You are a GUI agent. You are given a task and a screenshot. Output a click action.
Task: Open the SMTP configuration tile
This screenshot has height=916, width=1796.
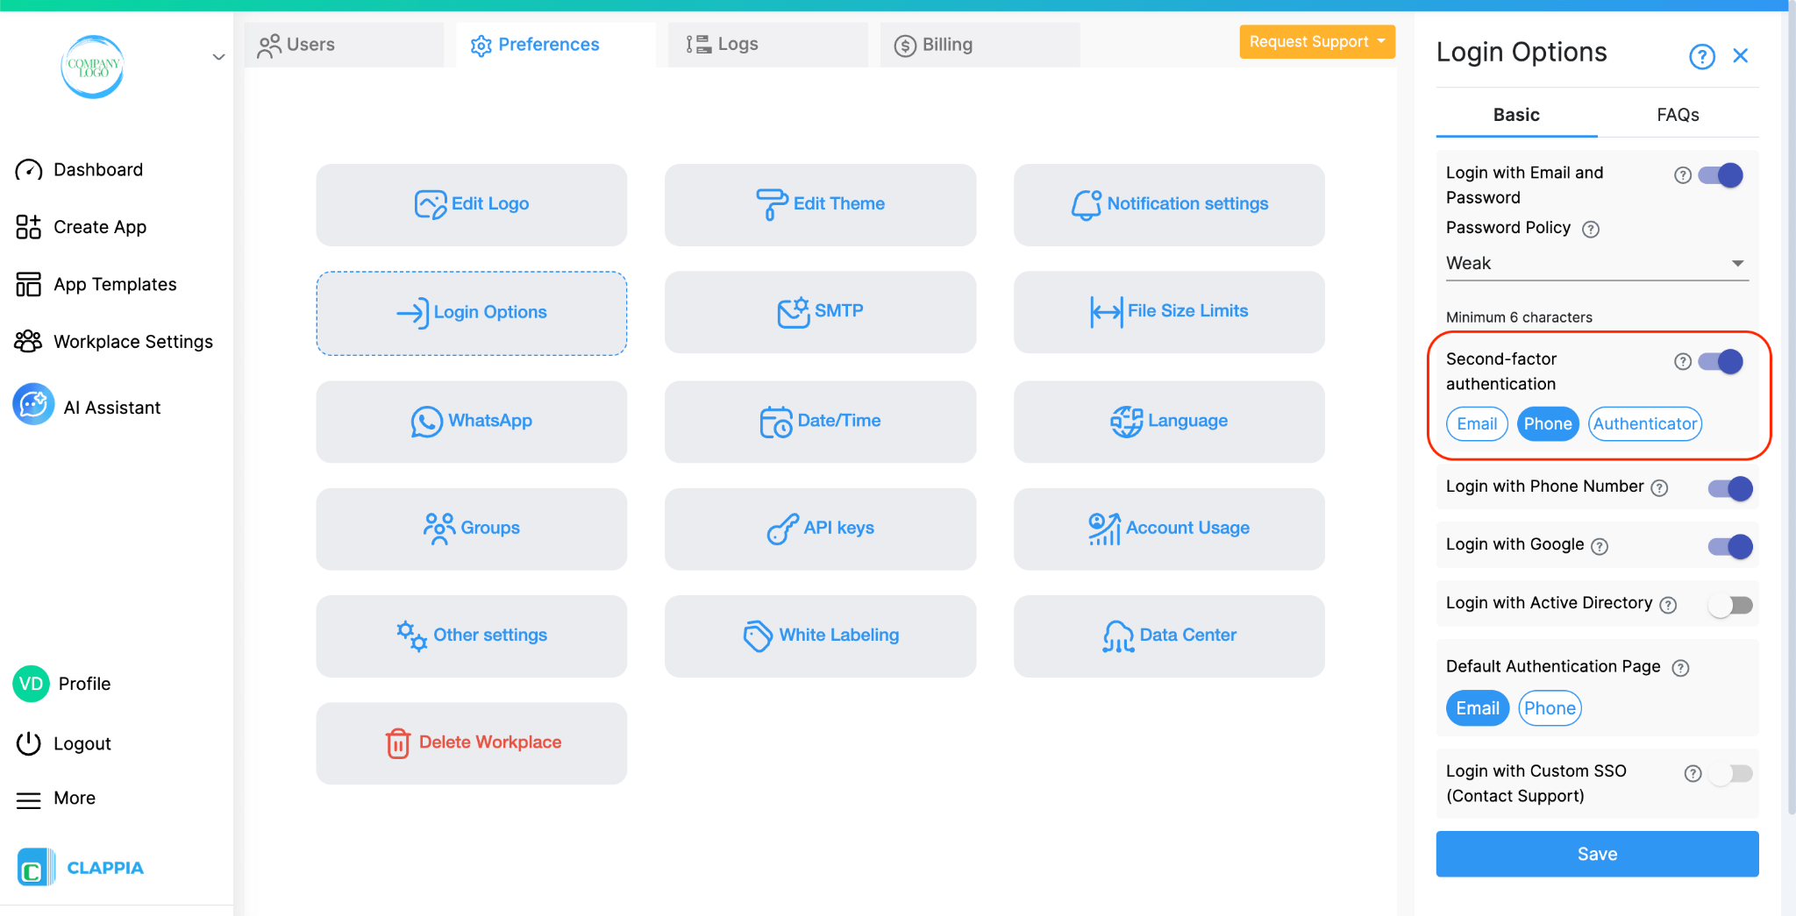tap(819, 311)
